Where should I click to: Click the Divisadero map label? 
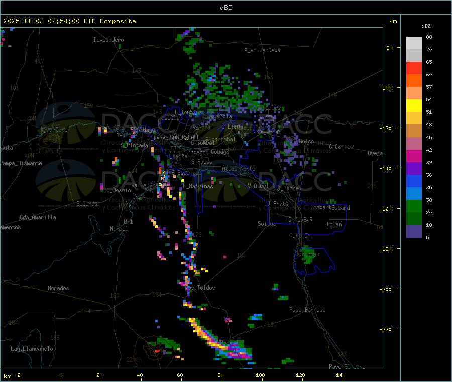pyautogui.click(x=108, y=40)
